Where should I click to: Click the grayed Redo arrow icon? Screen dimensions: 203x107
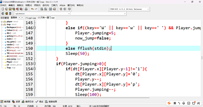[36, 9]
